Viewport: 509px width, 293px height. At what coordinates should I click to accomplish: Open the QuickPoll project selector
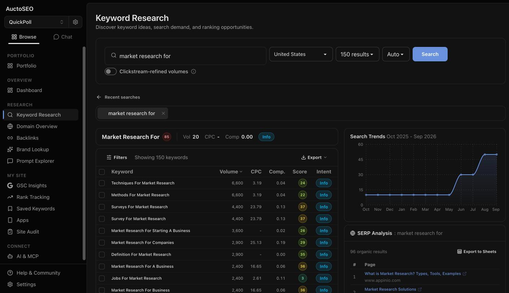click(x=36, y=22)
